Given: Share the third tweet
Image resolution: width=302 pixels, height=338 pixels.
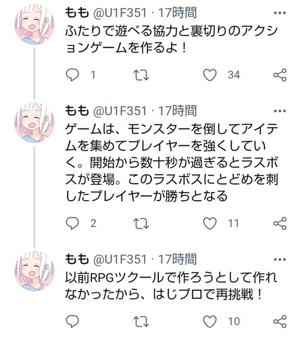Looking at the screenshot, I should click(x=280, y=321).
